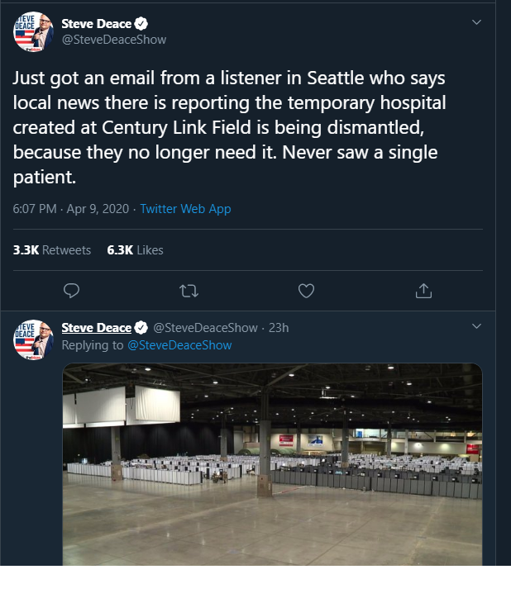
Task: Click the verified badge in the main tweet header
Action: click(x=142, y=24)
